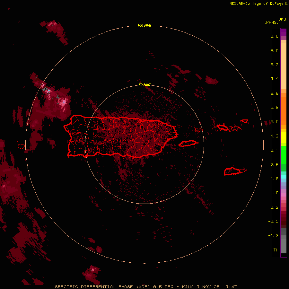Click the 5.8 legend value

[x=275, y=108]
